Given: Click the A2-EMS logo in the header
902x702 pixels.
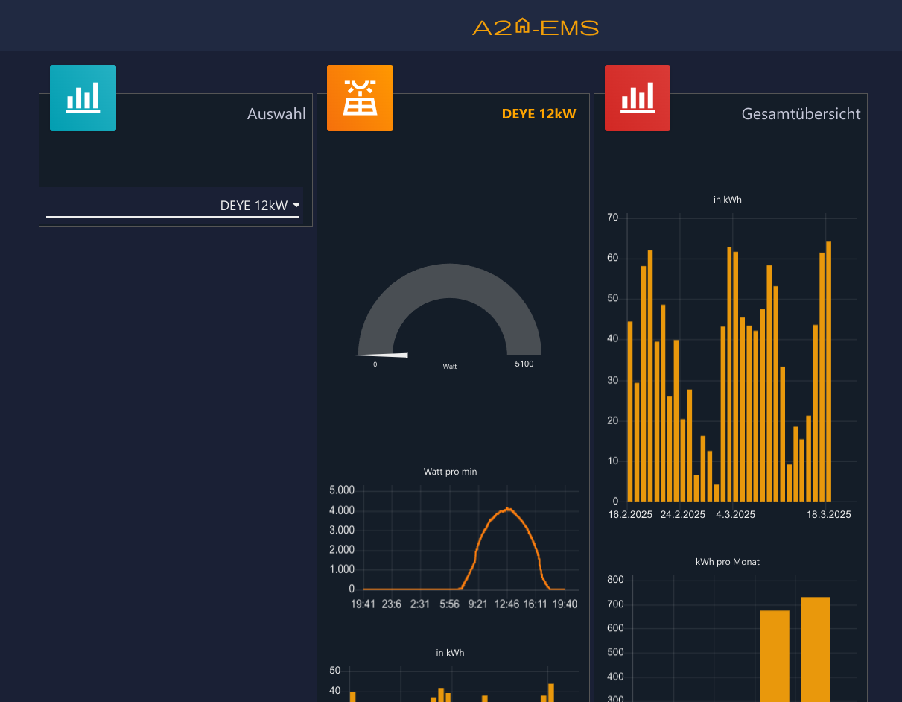Looking at the screenshot, I should click(536, 28).
